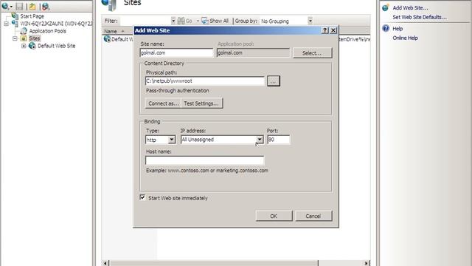
Task: Click the help question mark in dialog title
Action: coord(324,30)
